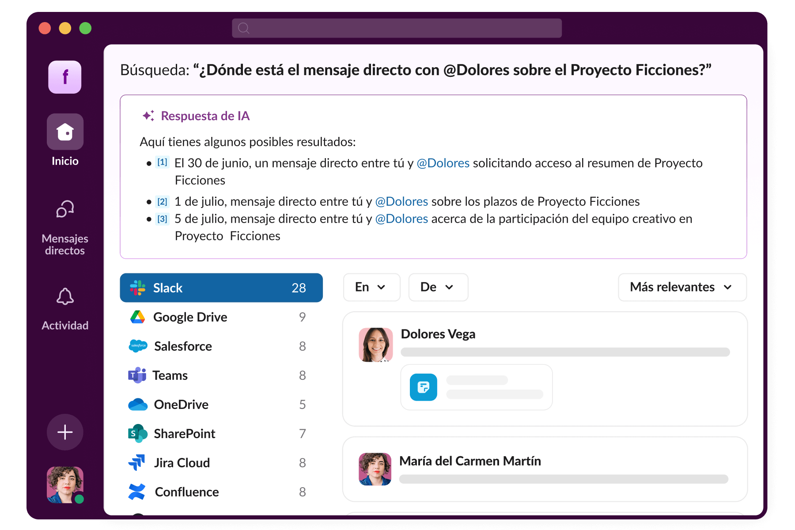The image size is (795, 530).
Task: Click the yellow minimize window button
Action: click(65, 28)
